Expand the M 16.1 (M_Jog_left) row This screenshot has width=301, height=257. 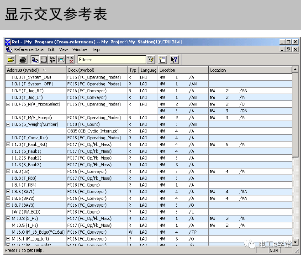point(8,239)
